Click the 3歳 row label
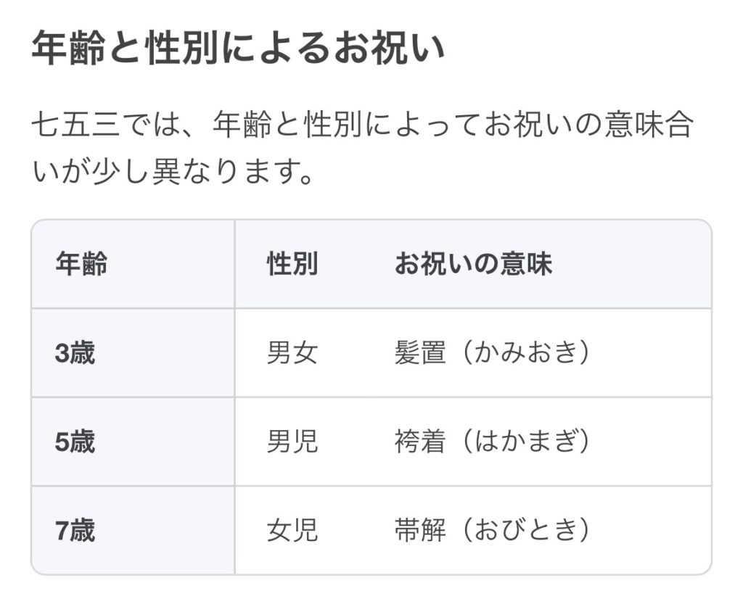 pos(75,353)
